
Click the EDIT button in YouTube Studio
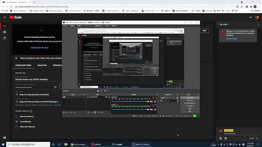205,31
